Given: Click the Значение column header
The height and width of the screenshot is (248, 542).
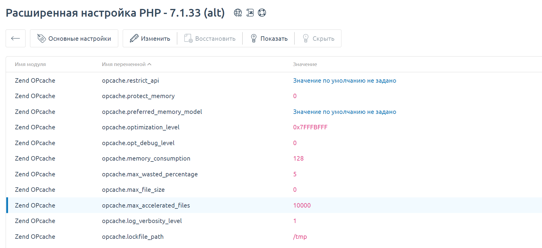Looking at the screenshot, I should [305, 64].
